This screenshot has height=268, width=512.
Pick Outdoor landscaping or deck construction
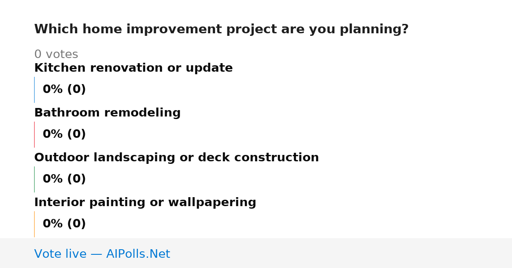point(177,157)
